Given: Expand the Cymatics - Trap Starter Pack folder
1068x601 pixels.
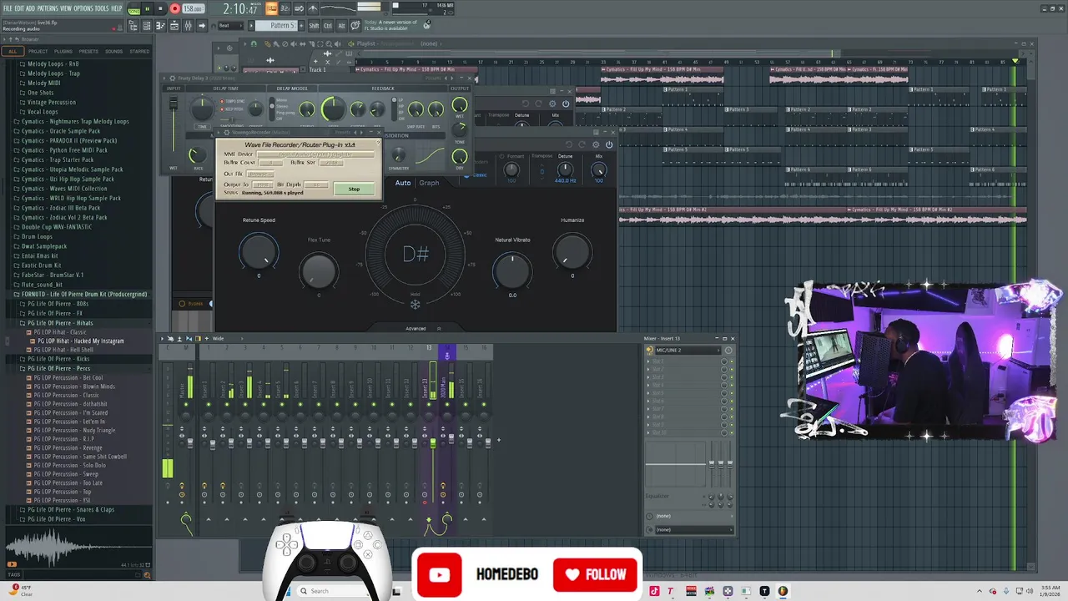Looking at the screenshot, I should (x=58, y=159).
